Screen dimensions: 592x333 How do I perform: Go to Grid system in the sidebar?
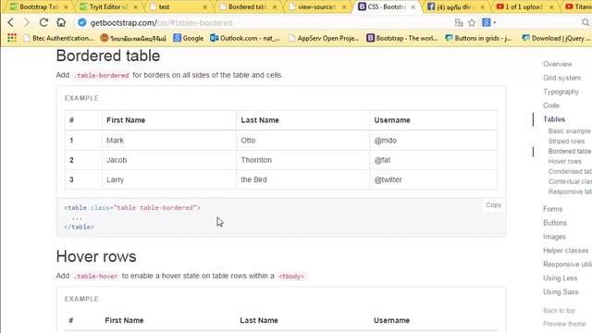point(561,78)
